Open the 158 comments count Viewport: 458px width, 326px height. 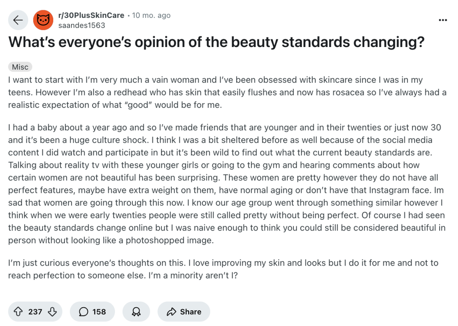tap(99, 312)
